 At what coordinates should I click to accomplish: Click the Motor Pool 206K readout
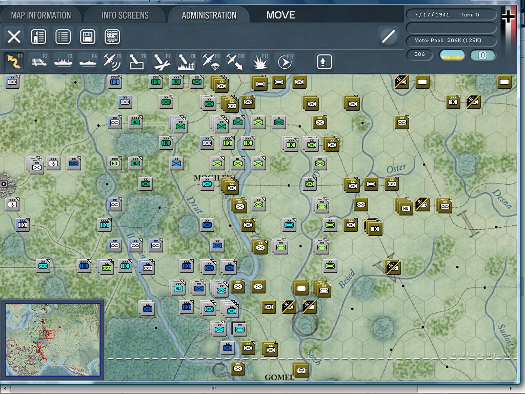(x=451, y=40)
